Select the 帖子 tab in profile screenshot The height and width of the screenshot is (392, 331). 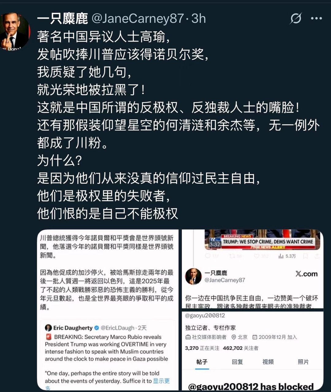click(x=202, y=362)
